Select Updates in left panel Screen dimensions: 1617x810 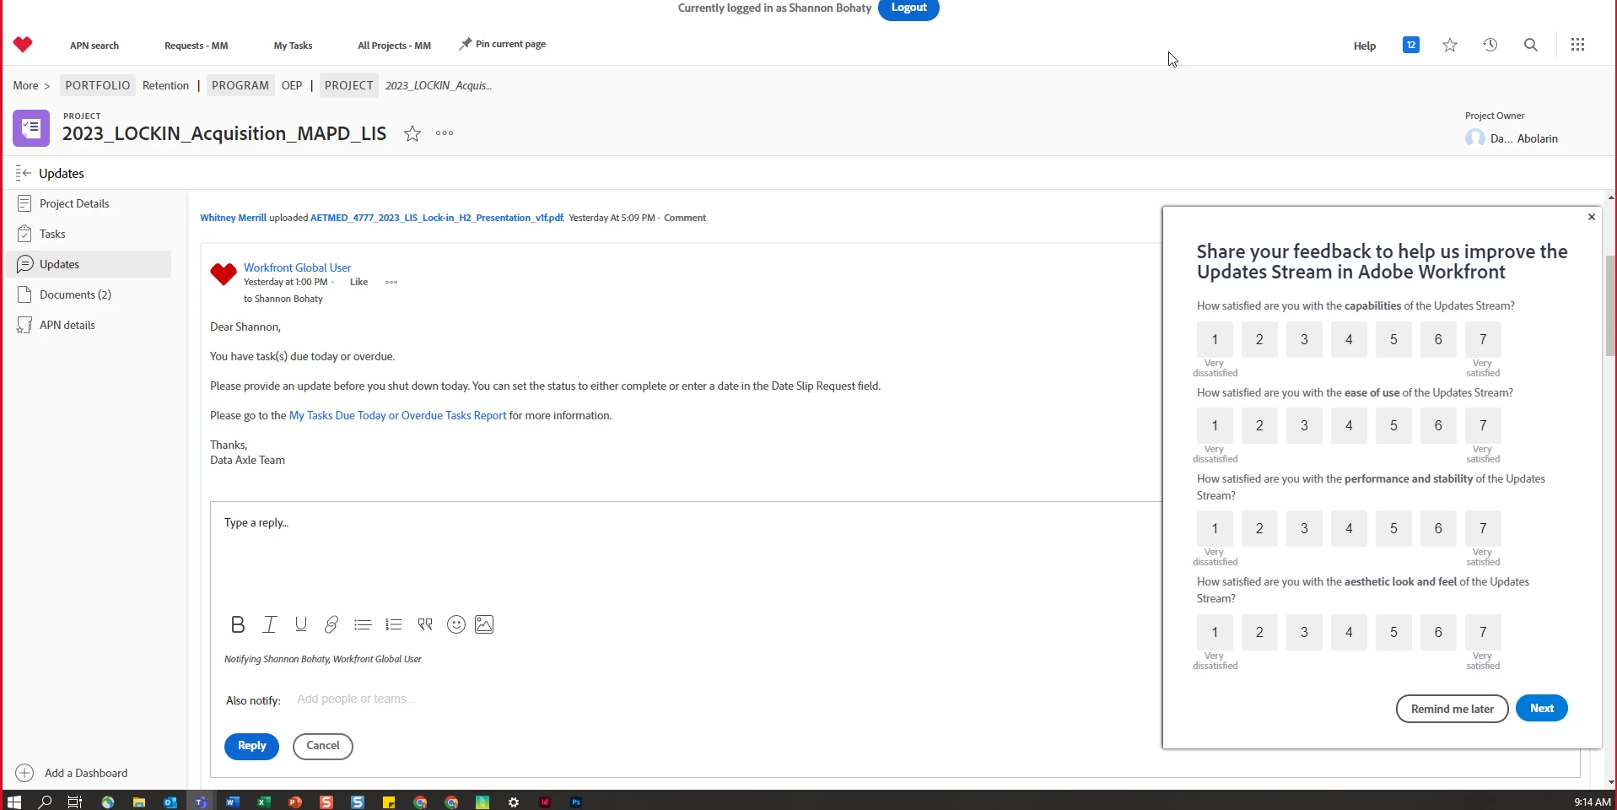[x=89, y=264]
